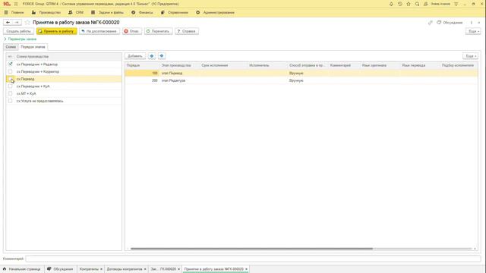Viewport: 486px width, 273px height.
Task: Click the horizontal scrollbar of stages table
Action: (x=251, y=249)
